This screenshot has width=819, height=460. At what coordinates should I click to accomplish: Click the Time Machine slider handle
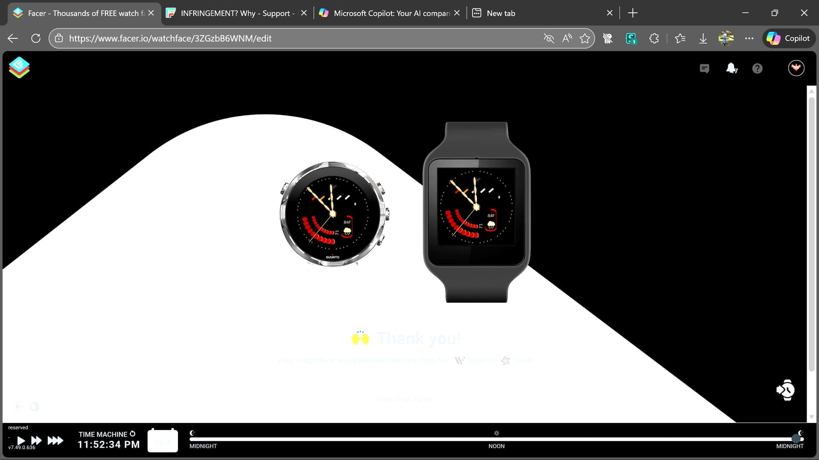click(796, 438)
